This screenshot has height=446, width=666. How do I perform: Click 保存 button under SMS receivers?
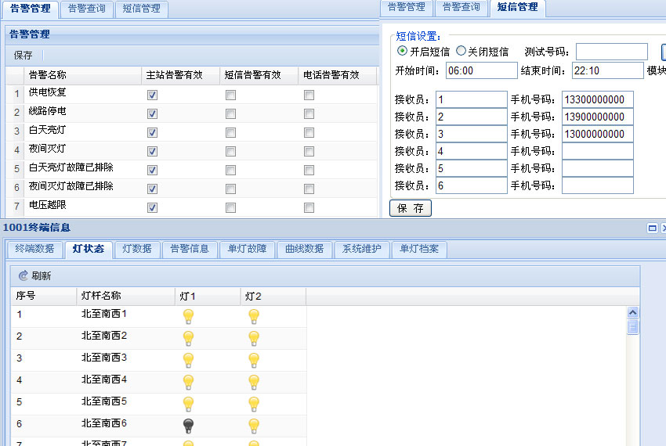411,208
